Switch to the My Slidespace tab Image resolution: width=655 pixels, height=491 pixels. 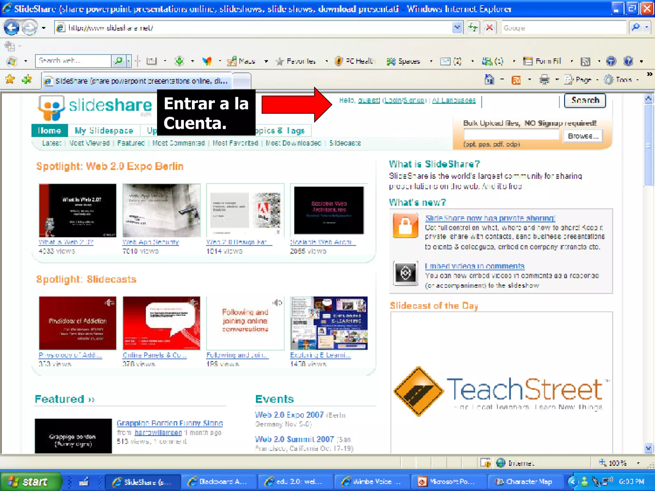coord(104,130)
